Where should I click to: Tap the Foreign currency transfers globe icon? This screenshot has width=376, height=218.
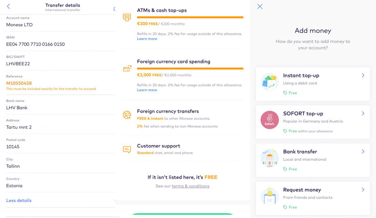127,115
